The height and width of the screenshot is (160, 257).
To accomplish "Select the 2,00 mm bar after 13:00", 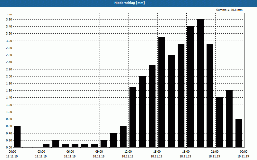I will click(x=142, y=112).
